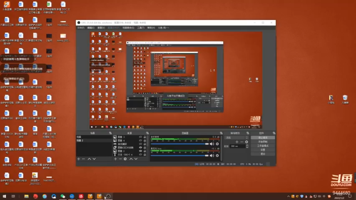Open the 工具(T) menu

click(141, 28)
